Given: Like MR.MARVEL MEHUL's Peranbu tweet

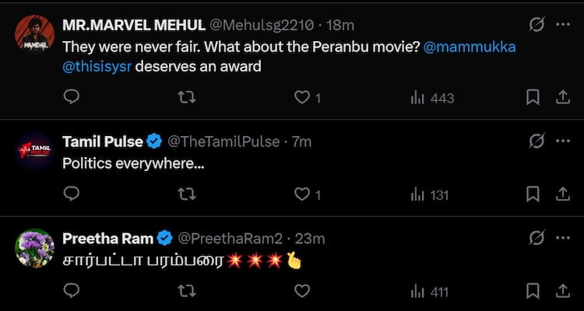Looking at the screenshot, I should [302, 97].
